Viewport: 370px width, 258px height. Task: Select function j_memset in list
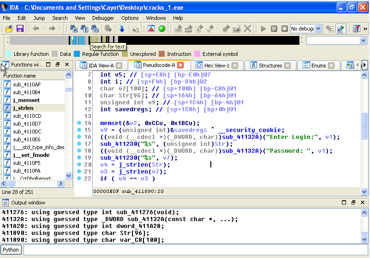pos(33,100)
